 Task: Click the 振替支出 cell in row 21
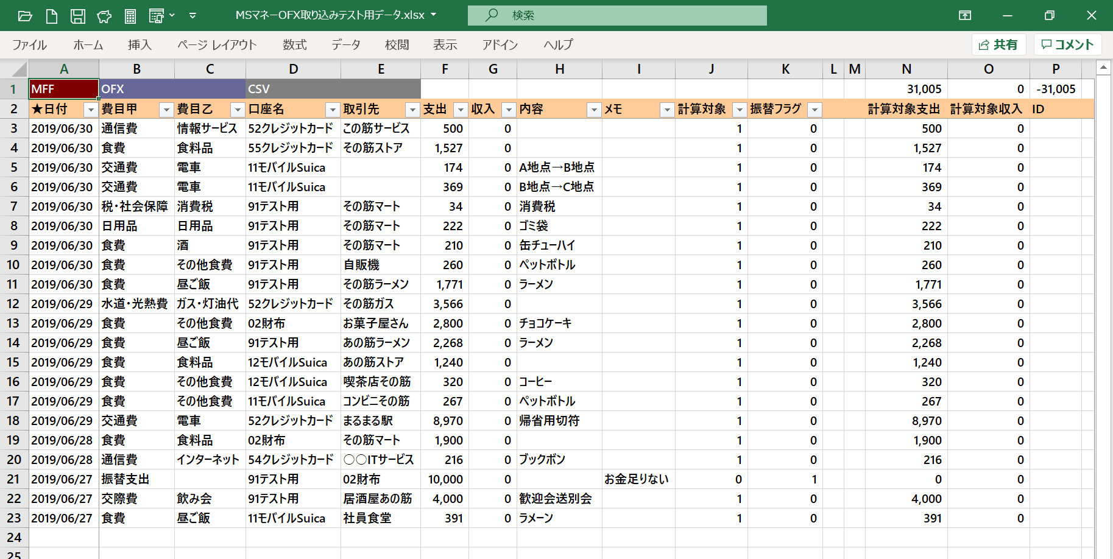pos(136,479)
